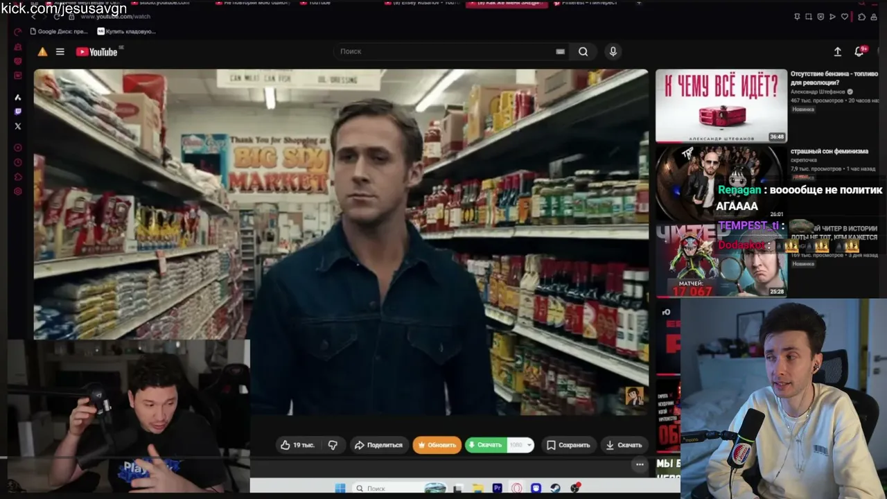Click the orange Обновить button
This screenshot has width=887, height=499.
[437, 445]
